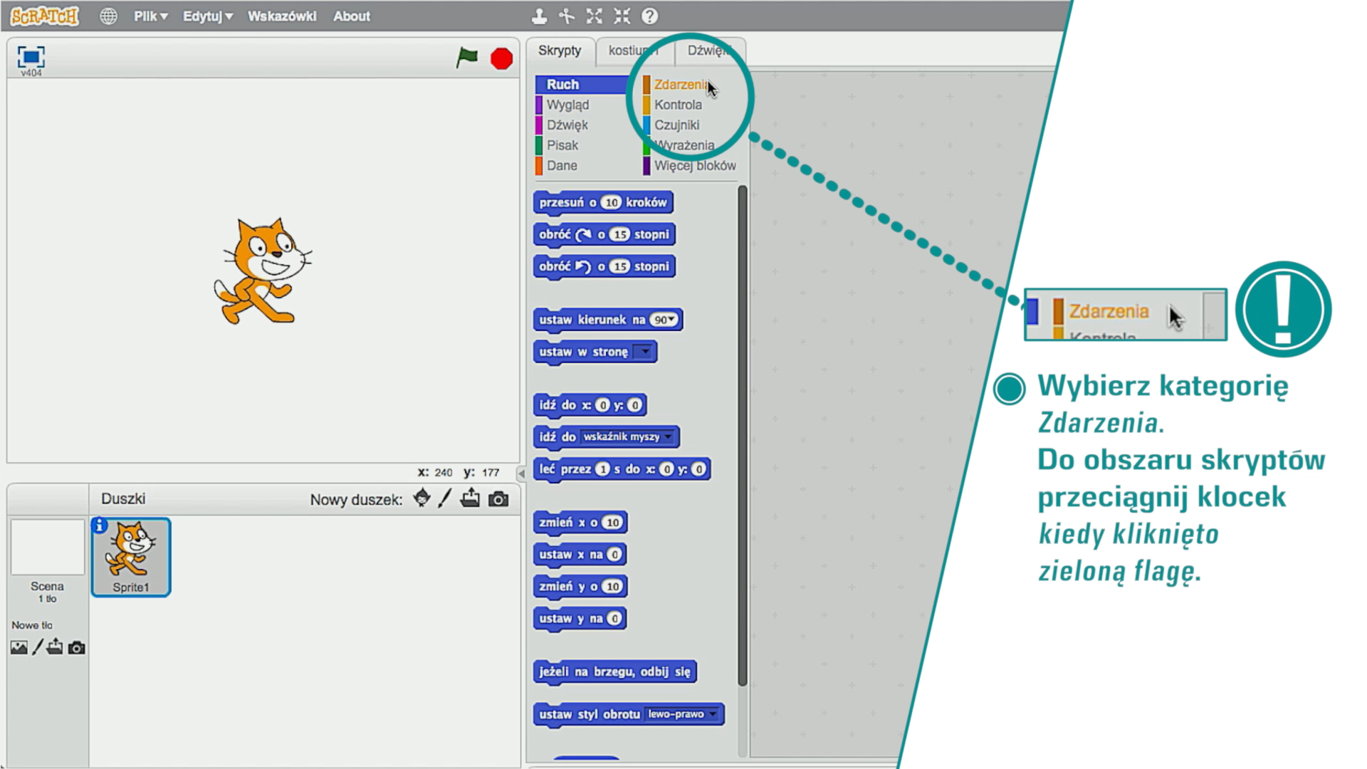Open the Edytuj menu
Screen dimensions: 1367x769
(207, 16)
